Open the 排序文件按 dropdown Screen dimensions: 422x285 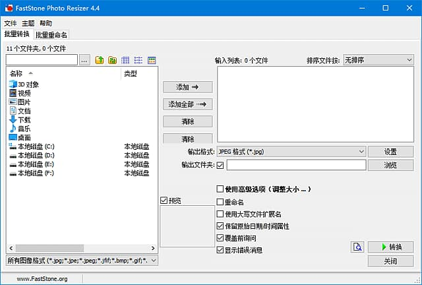[377, 60]
